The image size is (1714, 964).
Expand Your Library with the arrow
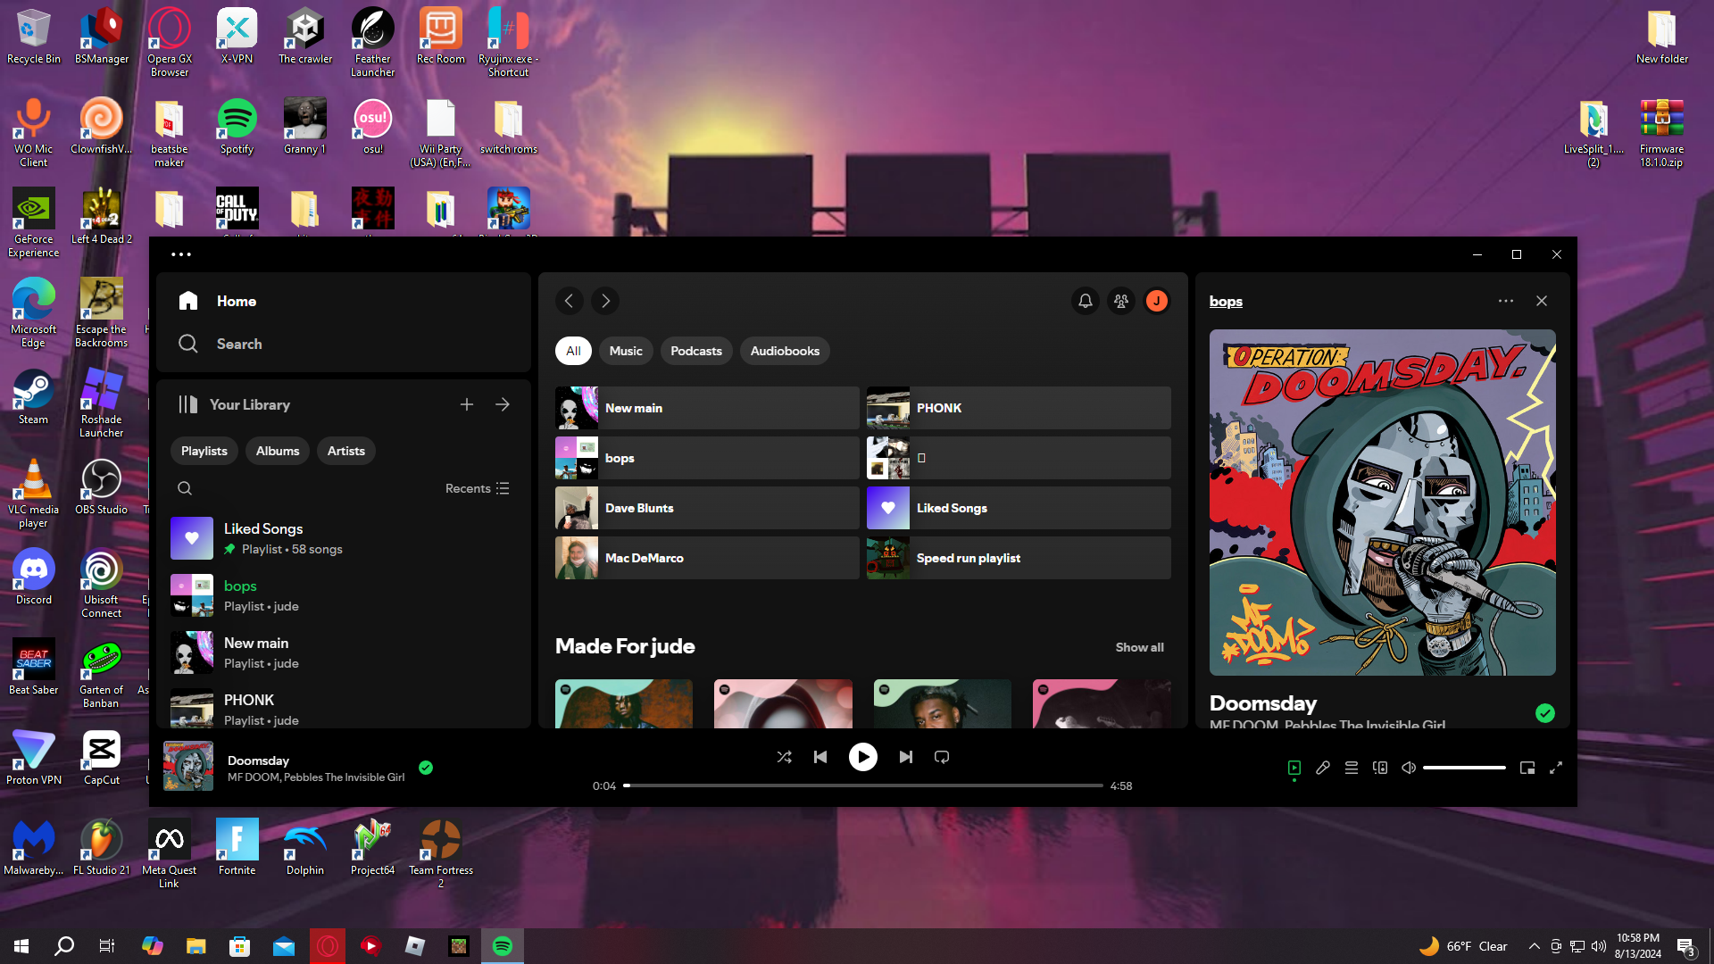tap(503, 404)
